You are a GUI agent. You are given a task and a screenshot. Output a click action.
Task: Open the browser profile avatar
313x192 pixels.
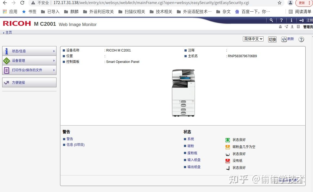(290, 3)
